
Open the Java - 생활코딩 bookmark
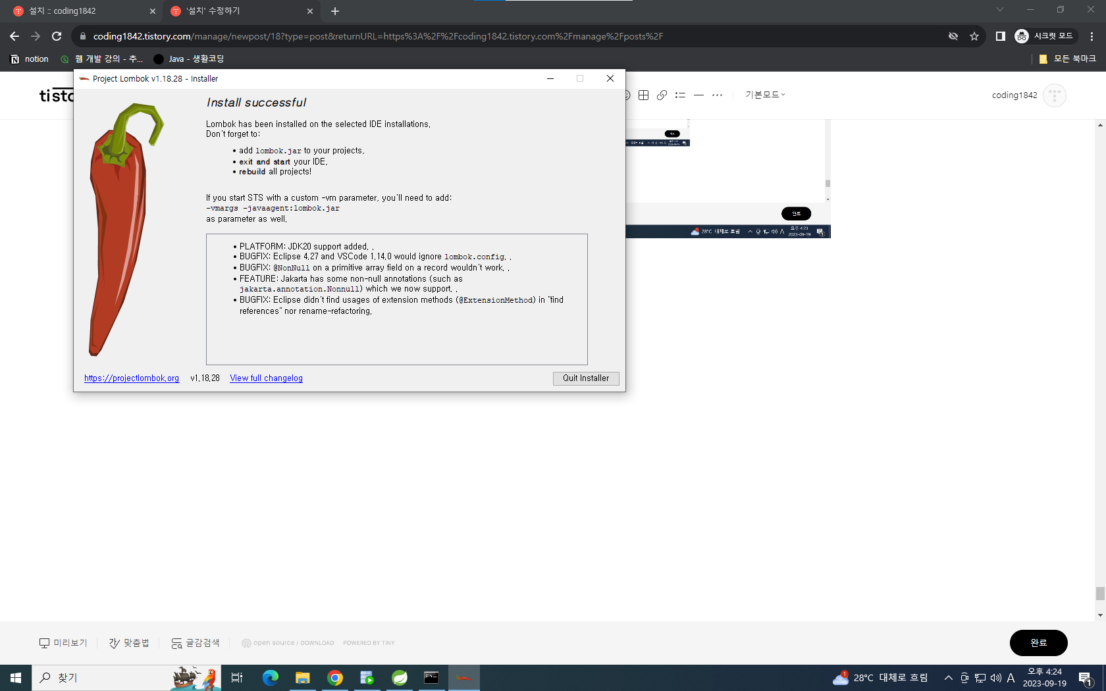click(189, 59)
